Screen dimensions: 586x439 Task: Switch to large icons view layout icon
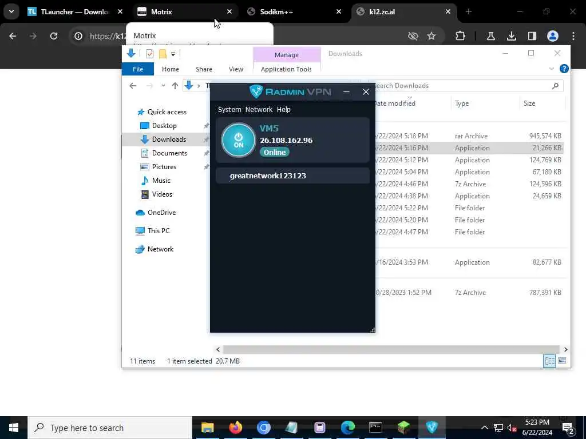click(x=562, y=361)
